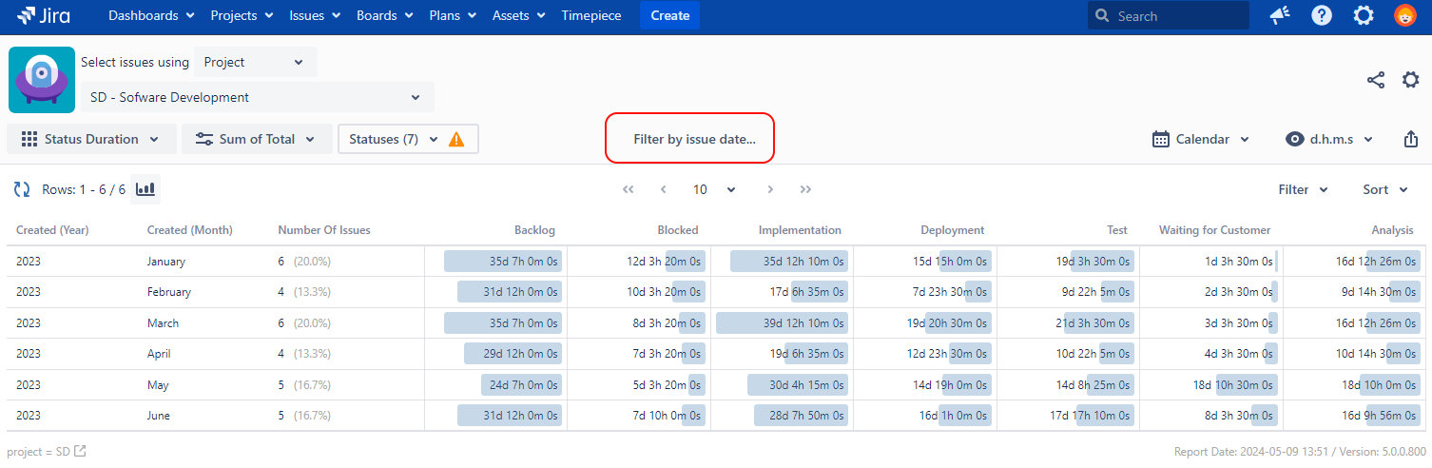
Task: Click the blue Create button
Action: point(670,16)
